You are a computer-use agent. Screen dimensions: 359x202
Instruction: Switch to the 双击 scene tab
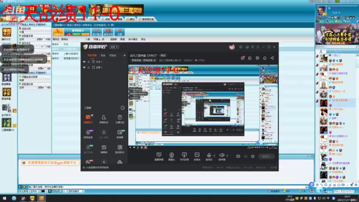click(x=103, y=55)
